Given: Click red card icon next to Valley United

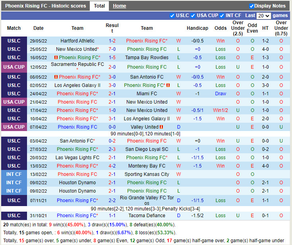Looking at the screenshot, I should (x=162, y=127).
